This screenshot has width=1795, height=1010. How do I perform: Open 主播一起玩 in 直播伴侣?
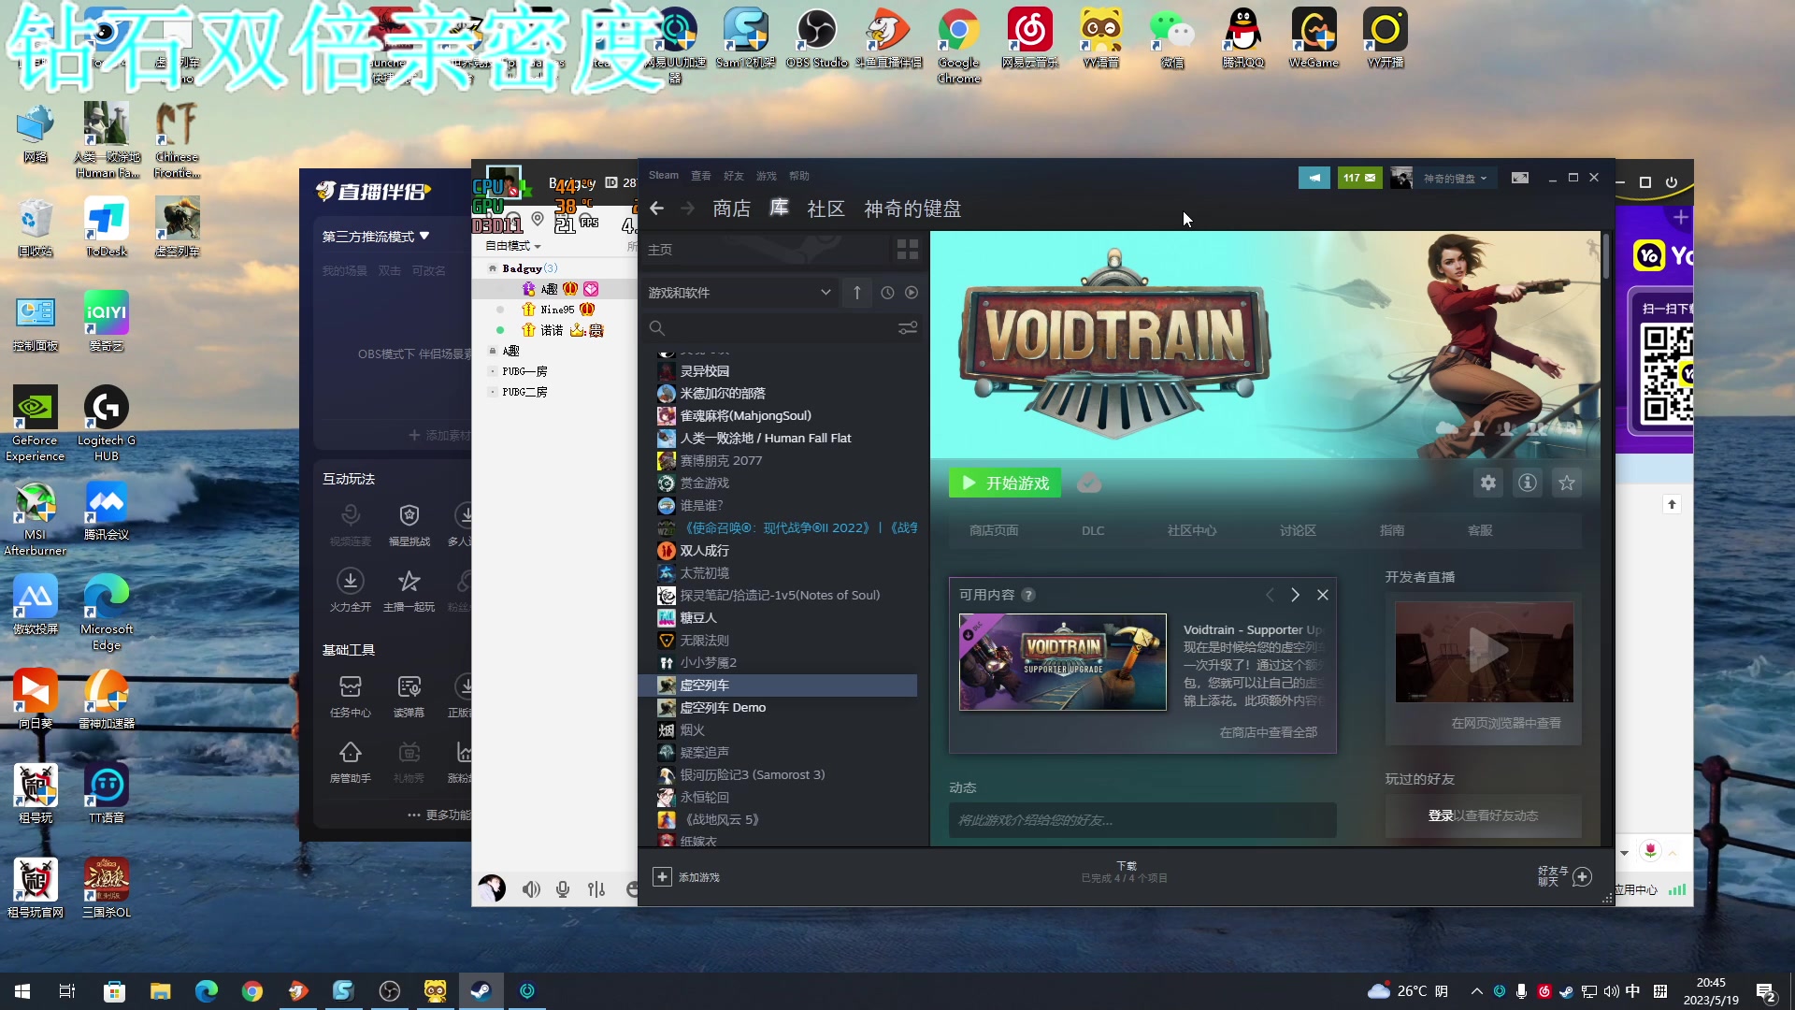[x=409, y=590]
